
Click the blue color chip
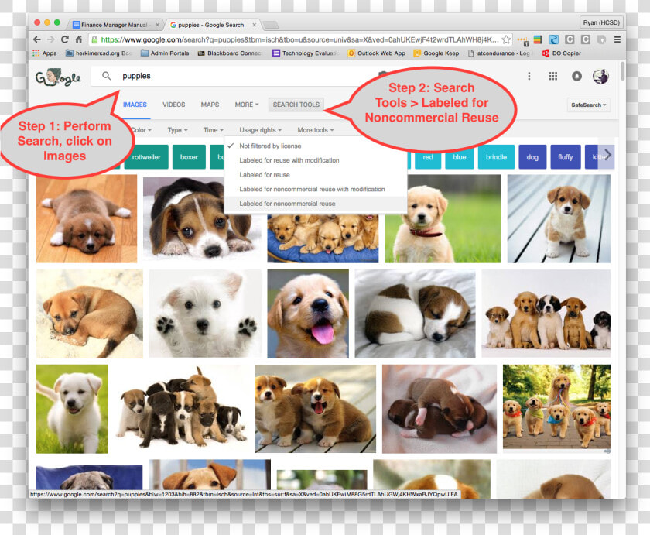460,156
